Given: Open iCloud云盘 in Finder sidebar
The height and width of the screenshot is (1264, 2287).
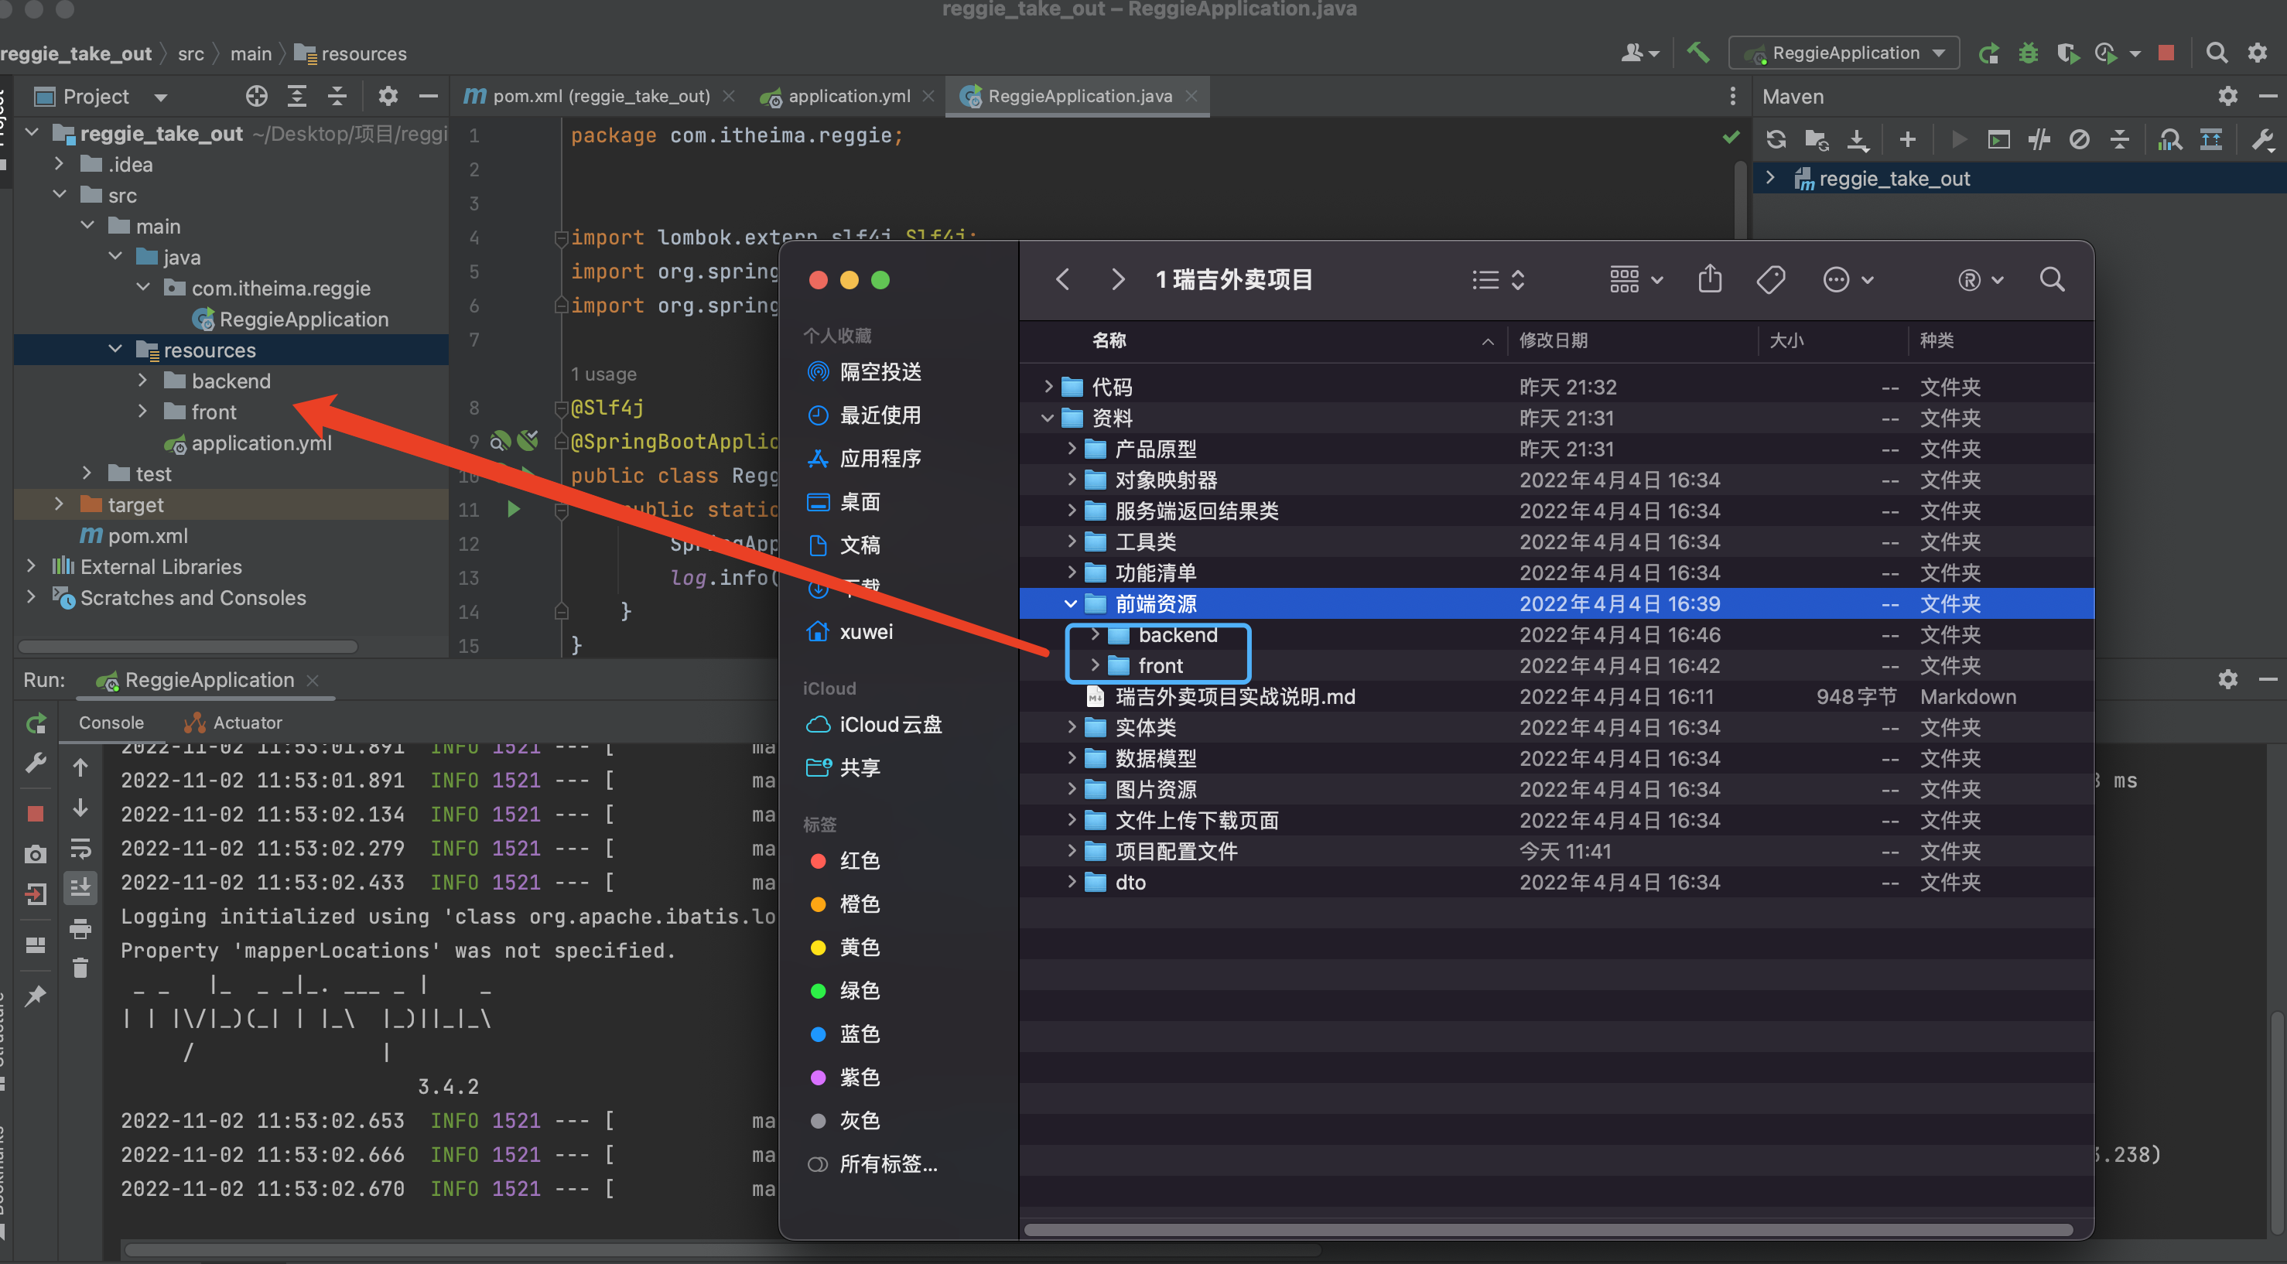Looking at the screenshot, I should (890, 724).
